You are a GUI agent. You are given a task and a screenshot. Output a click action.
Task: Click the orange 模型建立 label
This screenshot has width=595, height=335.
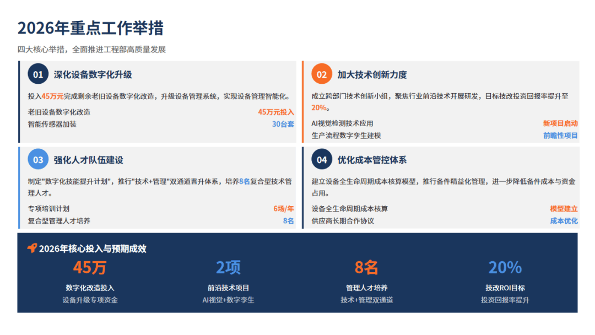[564, 209]
